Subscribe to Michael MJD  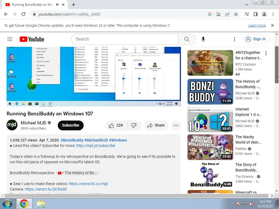(x=71, y=125)
